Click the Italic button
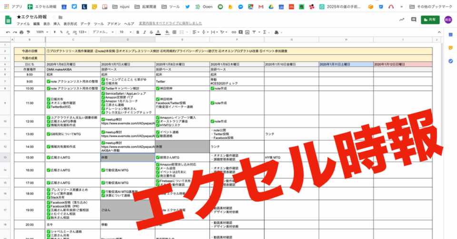 (x=144, y=32)
